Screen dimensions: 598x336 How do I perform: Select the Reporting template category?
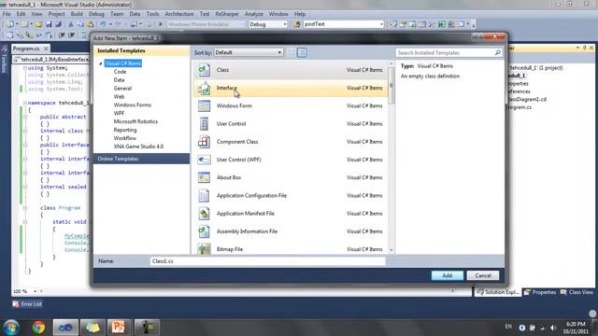pos(125,130)
